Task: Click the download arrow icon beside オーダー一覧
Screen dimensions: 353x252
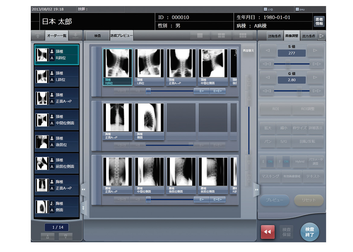Action: [75, 36]
